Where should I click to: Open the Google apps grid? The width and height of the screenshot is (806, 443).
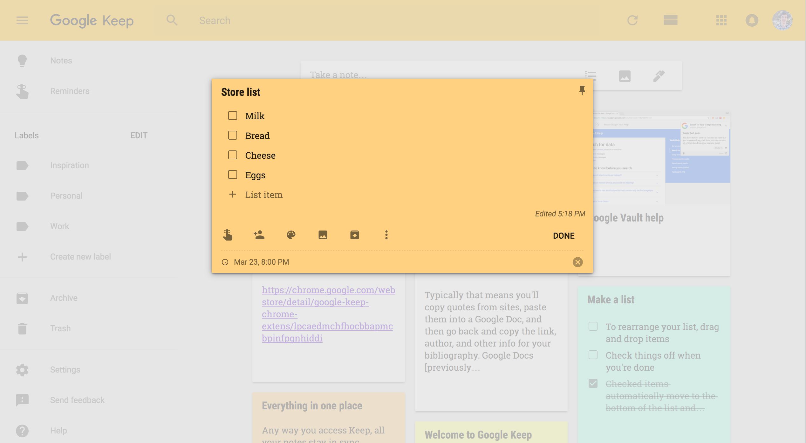pyautogui.click(x=721, y=21)
